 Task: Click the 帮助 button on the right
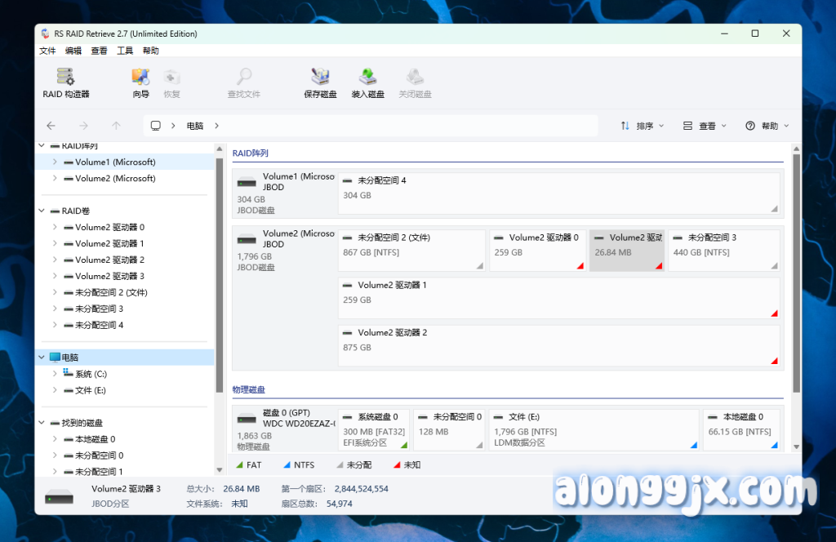(767, 126)
